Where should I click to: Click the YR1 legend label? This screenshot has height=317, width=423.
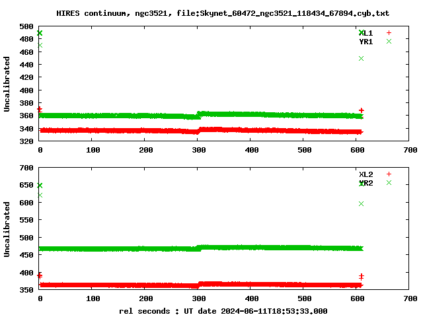(x=365, y=42)
